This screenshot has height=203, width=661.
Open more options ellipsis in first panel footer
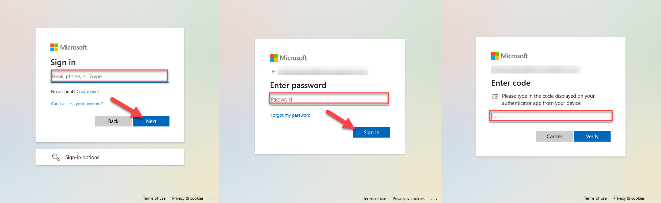point(213,199)
